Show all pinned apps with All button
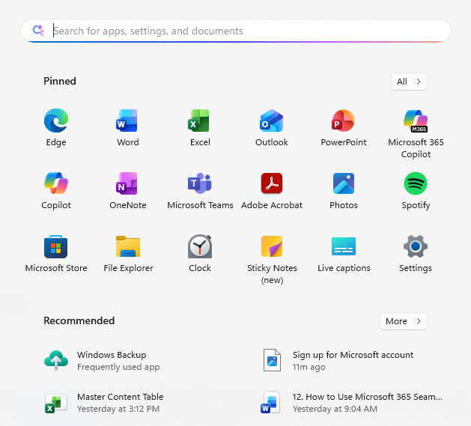Image resolution: width=471 pixels, height=426 pixels. (409, 82)
